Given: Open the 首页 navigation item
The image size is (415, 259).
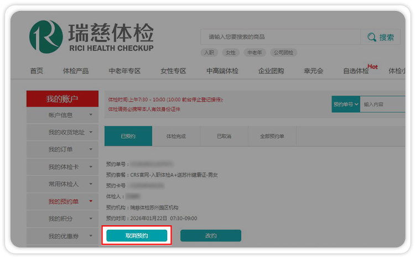Looking at the screenshot, I should (x=37, y=71).
